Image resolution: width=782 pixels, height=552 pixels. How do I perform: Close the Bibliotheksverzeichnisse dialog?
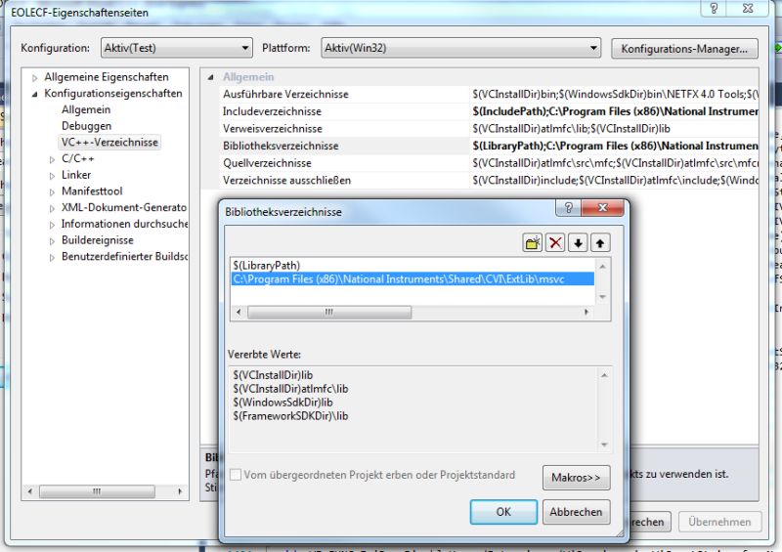tap(602, 207)
